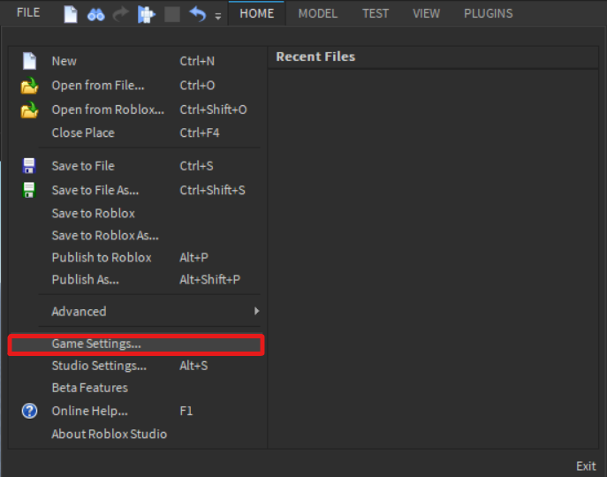Viewport: 607px width, 477px height.
Task: Open the quick access toolbar customize dropdown
Action: click(218, 16)
